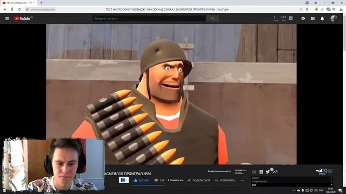Image resolution: width=346 pixels, height=194 pixels.
Task: Open the Windows Start menu
Action: pos(4,190)
